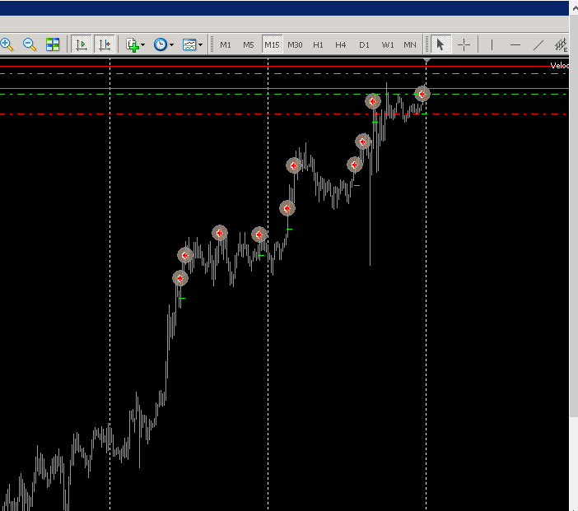Screen dimensions: 578x511
Task: Switch to the MN monthly timeframe
Action: [410, 44]
